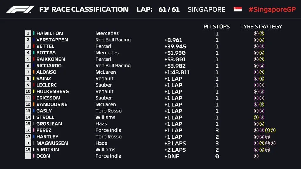Click Hamilton's hypersoft tyre icon

click(256, 33)
